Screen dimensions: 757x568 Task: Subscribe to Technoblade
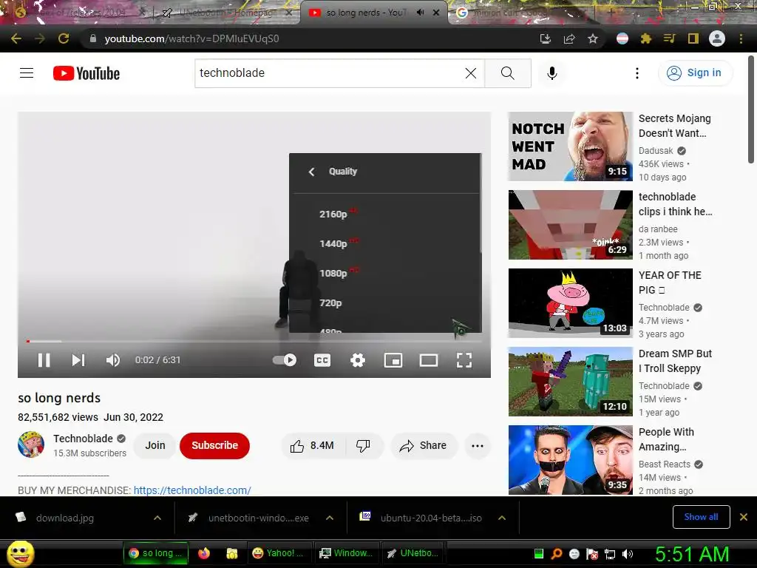click(214, 445)
